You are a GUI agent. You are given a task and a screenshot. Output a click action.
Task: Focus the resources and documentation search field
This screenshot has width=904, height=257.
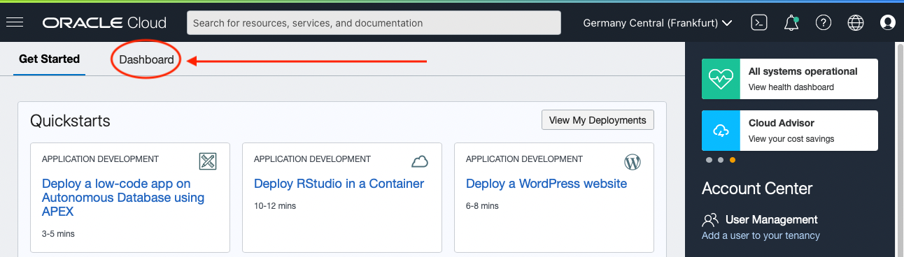click(374, 23)
